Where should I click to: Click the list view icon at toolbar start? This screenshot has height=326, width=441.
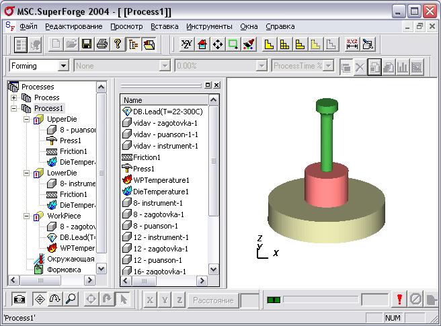21,44
